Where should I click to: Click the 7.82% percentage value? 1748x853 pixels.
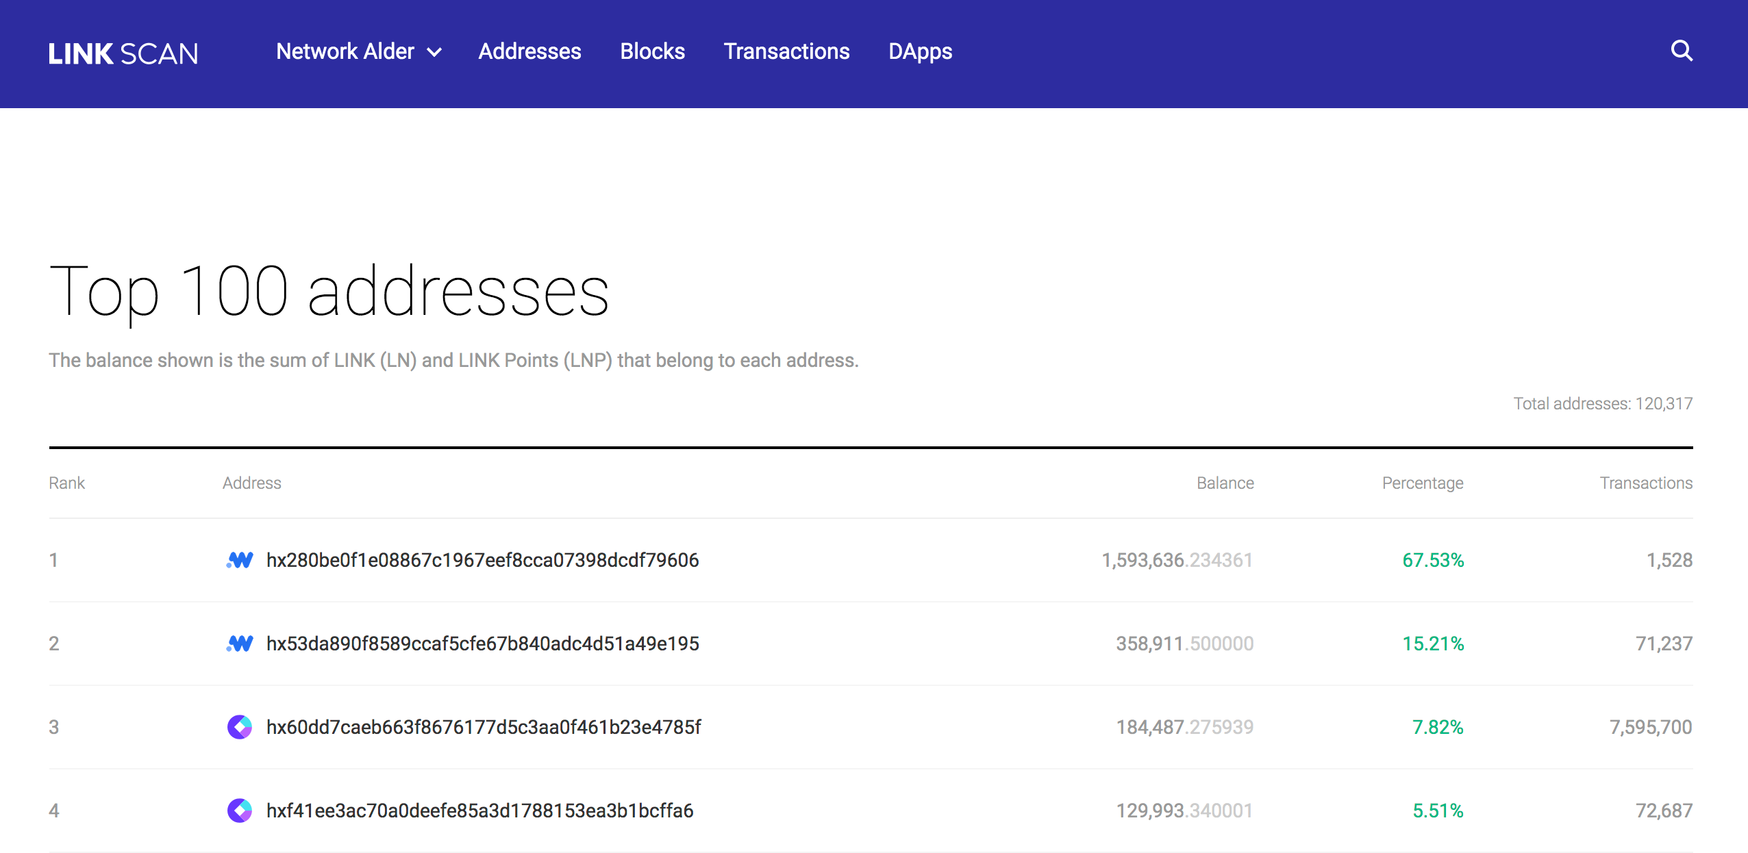coord(1437,727)
